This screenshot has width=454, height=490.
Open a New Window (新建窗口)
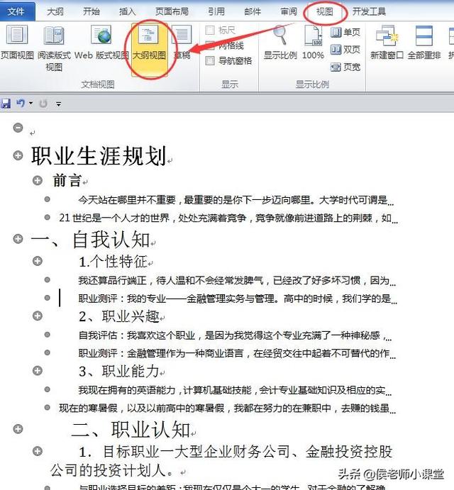[x=387, y=44]
